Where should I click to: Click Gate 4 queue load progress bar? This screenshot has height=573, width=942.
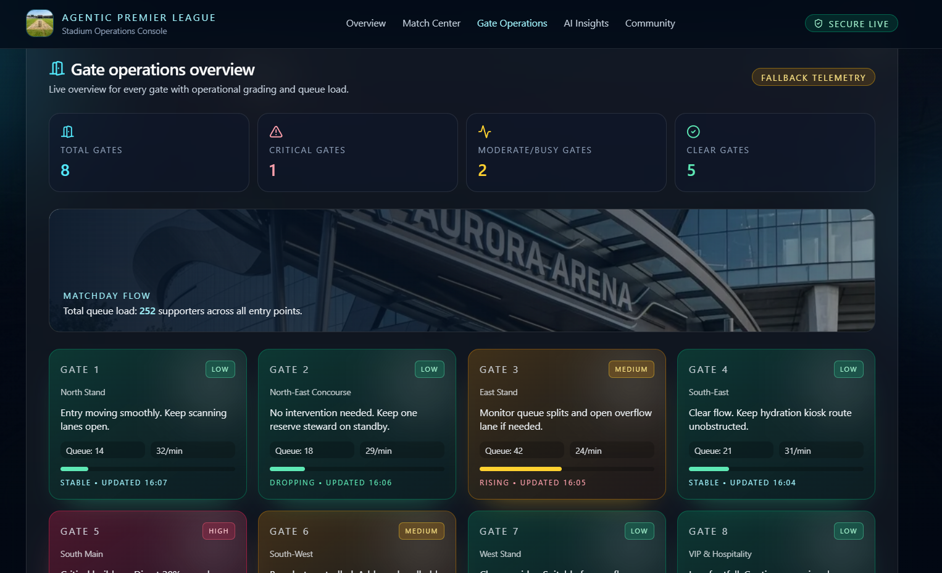coord(776,469)
